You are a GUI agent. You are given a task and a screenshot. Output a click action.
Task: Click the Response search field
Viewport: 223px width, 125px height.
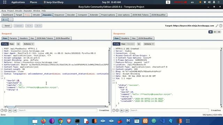point(169,110)
